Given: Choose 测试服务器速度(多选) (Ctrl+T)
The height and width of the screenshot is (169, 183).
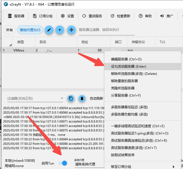Looking at the screenshot, I should click(x=143, y=148).
